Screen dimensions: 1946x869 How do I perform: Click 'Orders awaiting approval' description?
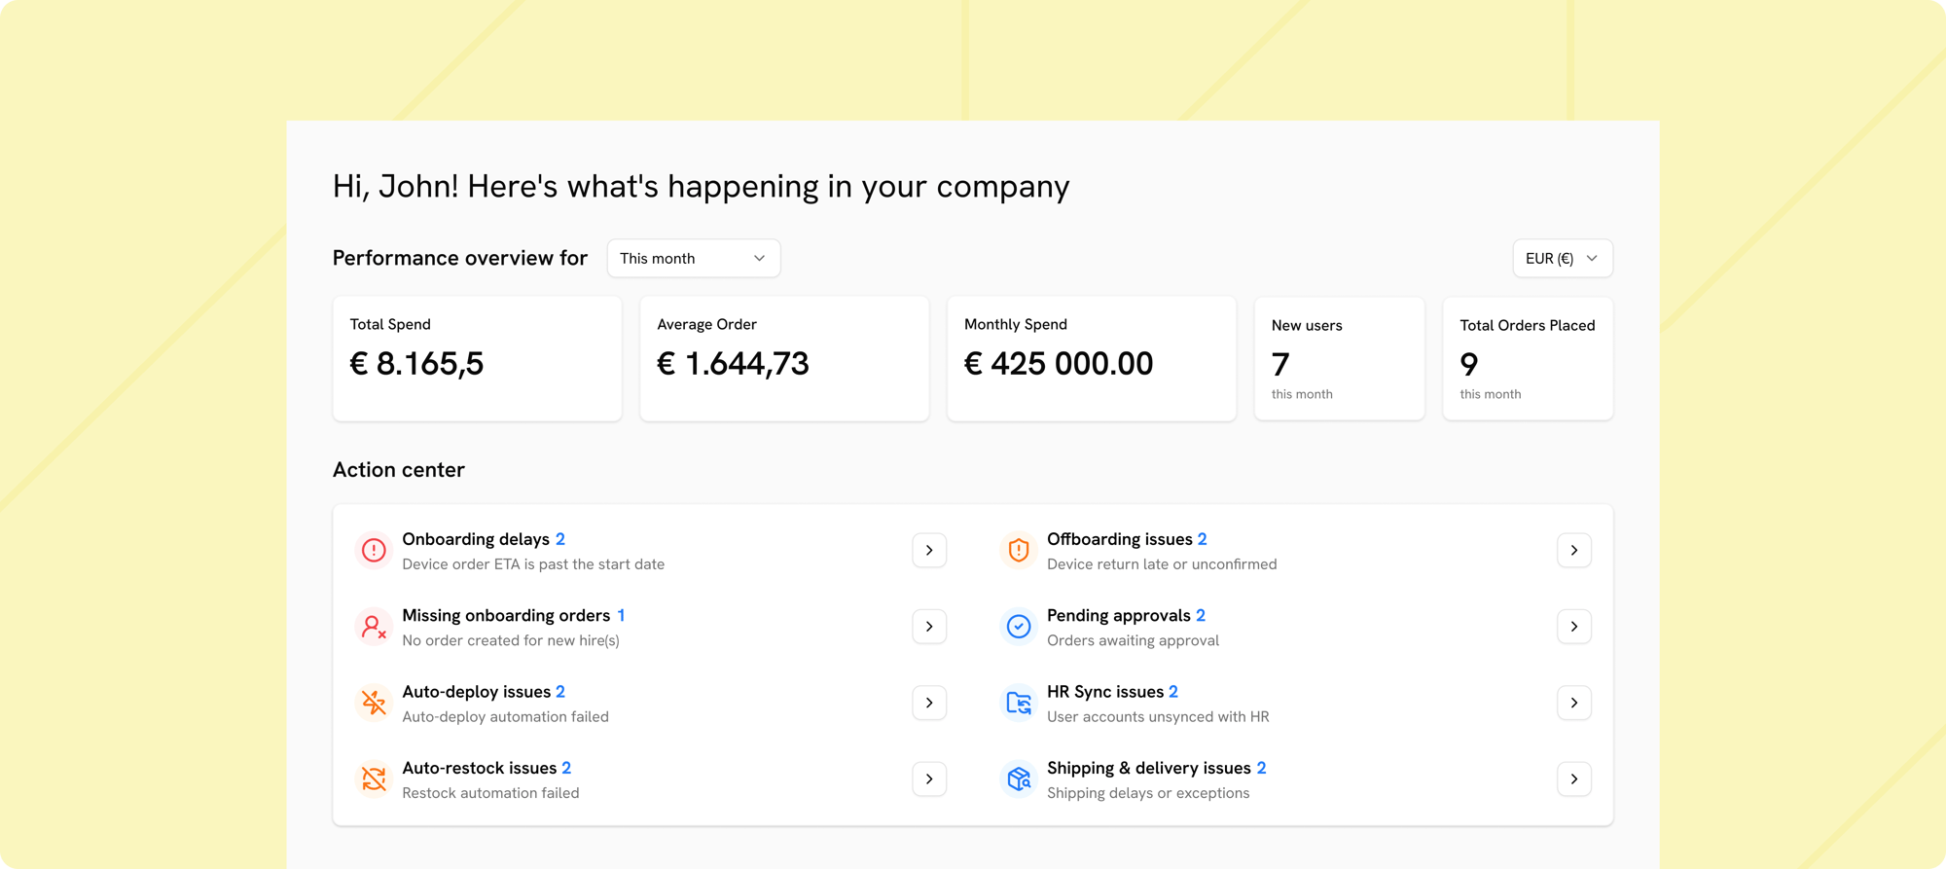tap(1133, 640)
